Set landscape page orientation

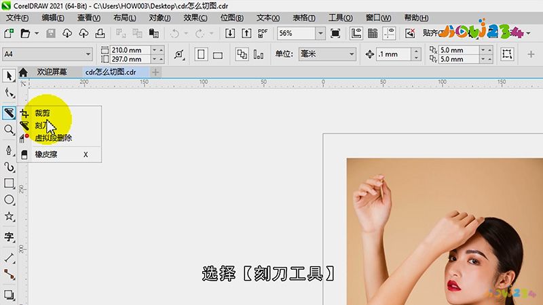[218, 55]
